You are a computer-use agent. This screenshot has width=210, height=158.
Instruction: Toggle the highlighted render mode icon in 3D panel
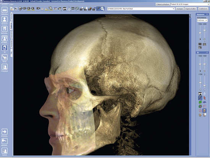click(x=200, y=98)
